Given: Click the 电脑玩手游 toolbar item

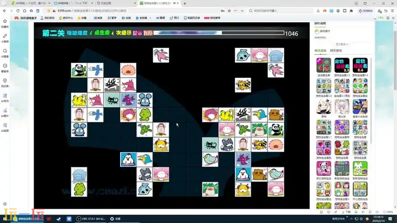Looking at the screenshot, I should point(192,18).
